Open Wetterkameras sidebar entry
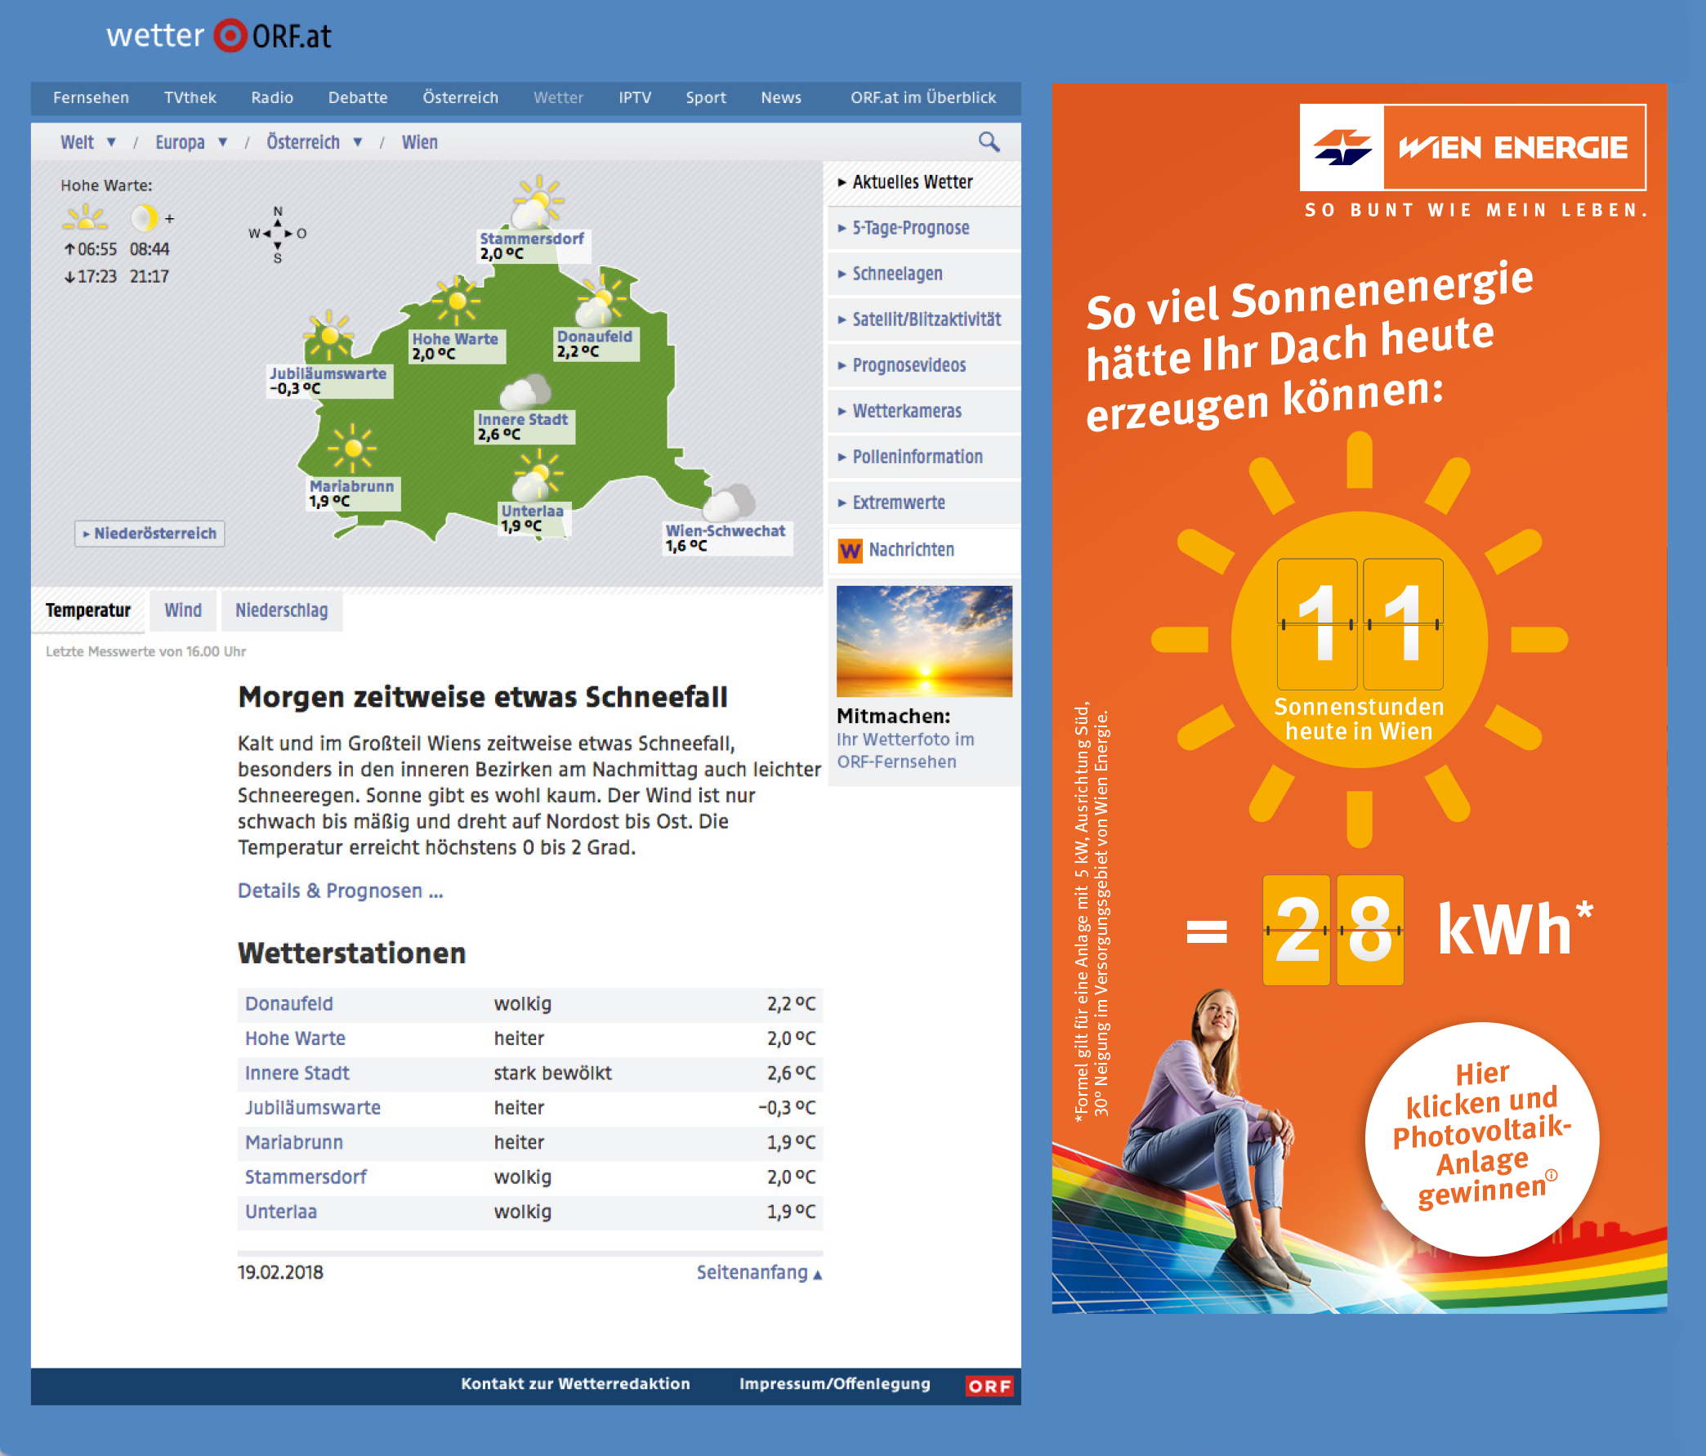The image size is (1706, 1456). click(923, 411)
